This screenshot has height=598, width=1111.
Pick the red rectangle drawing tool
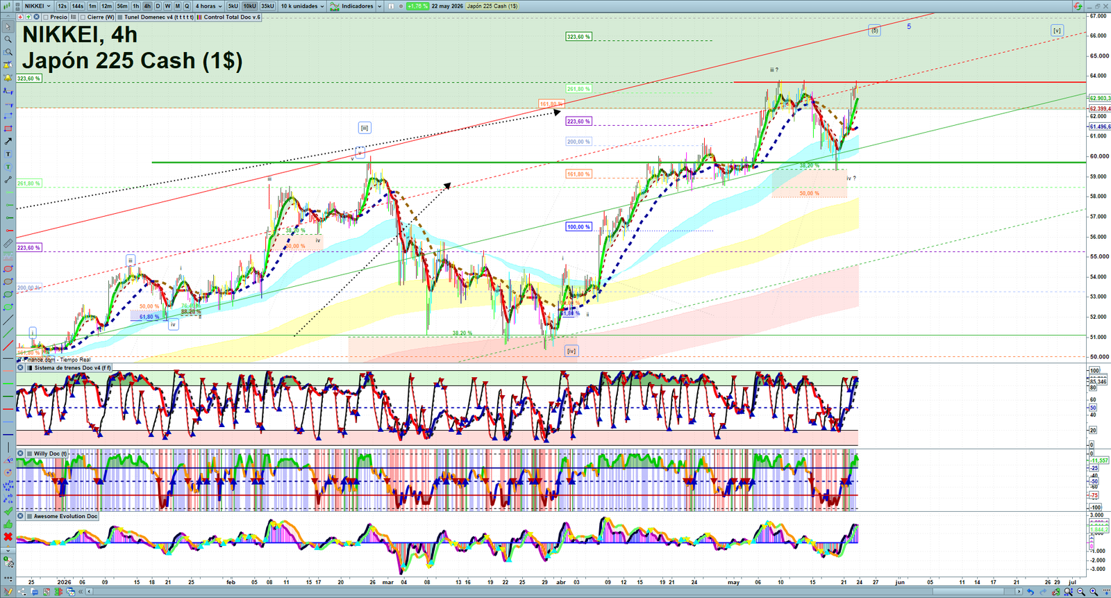pyautogui.click(x=8, y=129)
